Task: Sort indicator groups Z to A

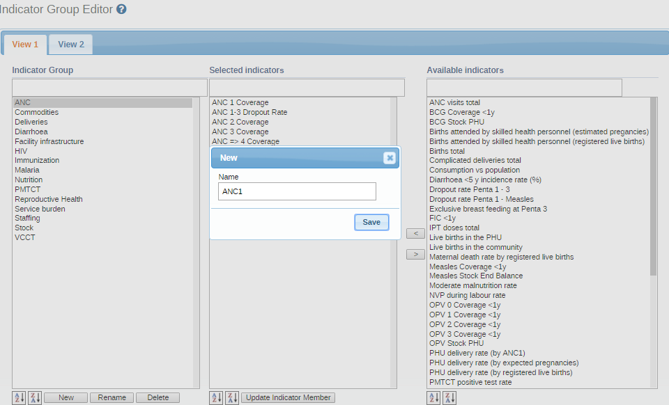Action: (35, 397)
